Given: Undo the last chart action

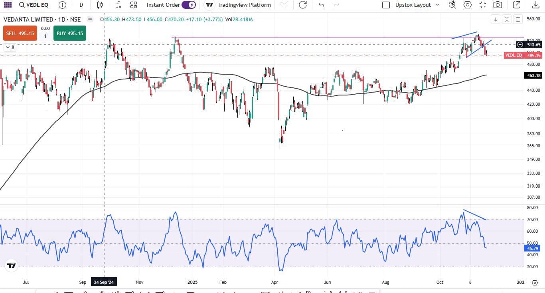Looking at the screenshot, I should [321, 5].
